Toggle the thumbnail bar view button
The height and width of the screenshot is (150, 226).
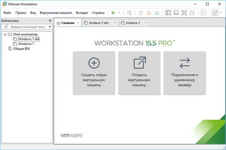[x=176, y=13]
